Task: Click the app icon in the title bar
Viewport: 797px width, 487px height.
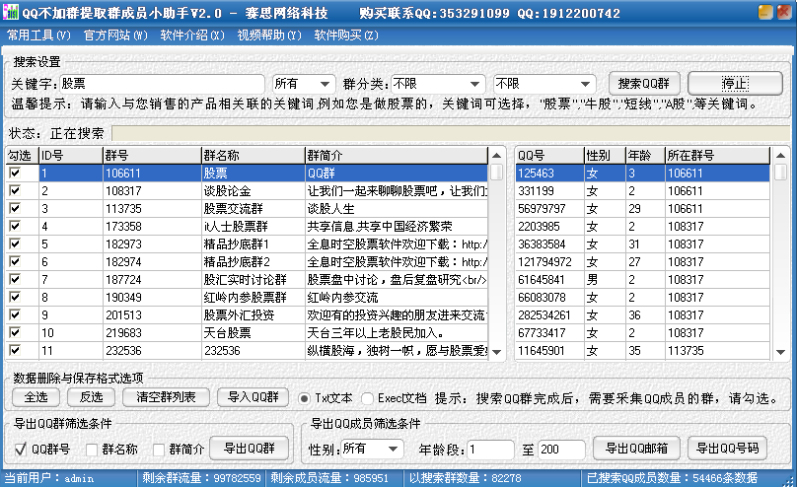Action: pyautogui.click(x=12, y=13)
